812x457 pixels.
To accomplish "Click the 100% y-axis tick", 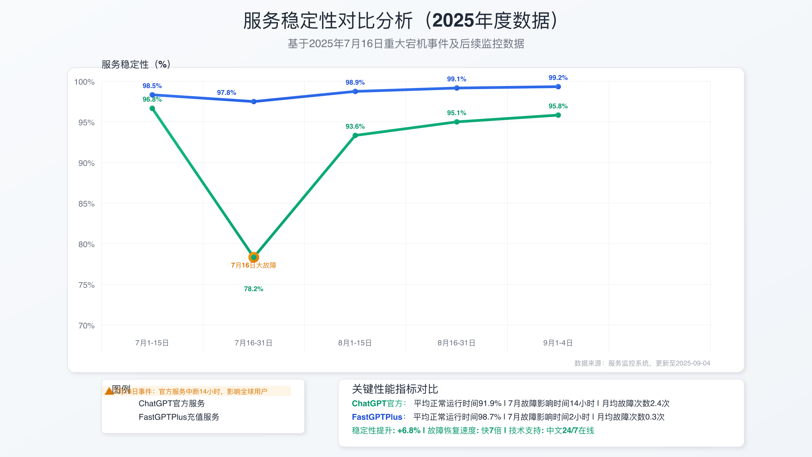I will (x=85, y=82).
